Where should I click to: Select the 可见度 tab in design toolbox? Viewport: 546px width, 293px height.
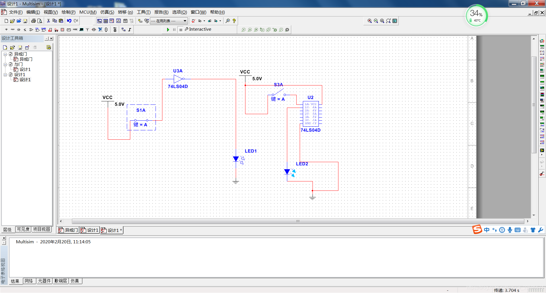pyautogui.click(x=23, y=229)
